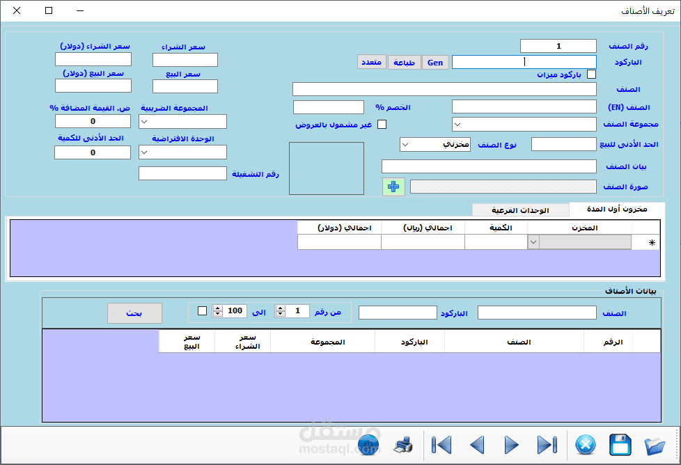The width and height of the screenshot is (681, 465).
Task: Select the مخزون أول المدة tab
Action: 617,210
